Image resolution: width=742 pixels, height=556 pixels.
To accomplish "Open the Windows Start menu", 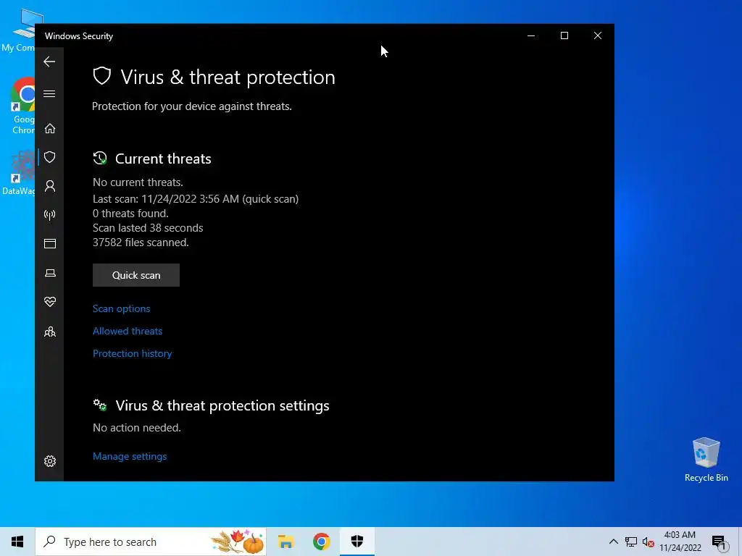I will [17, 542].
